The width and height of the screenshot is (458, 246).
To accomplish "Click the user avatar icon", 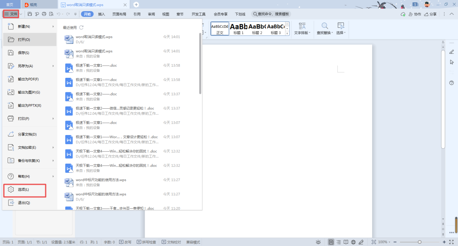I will pos(427,4).
